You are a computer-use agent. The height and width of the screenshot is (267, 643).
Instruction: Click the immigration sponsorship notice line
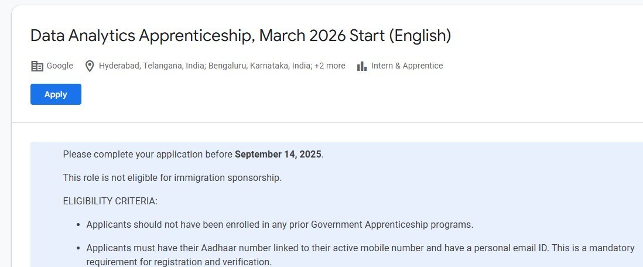pos(172,178)
